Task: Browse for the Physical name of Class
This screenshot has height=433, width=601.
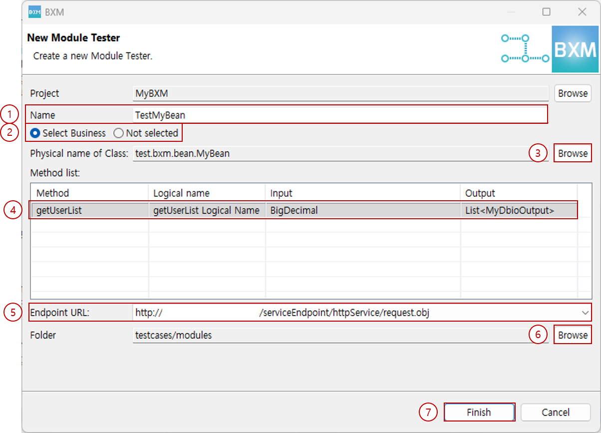Action: (573, 153)
